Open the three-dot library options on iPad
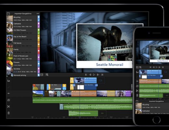The width and height of the screenshot is (169, 130). coord(38,14)
